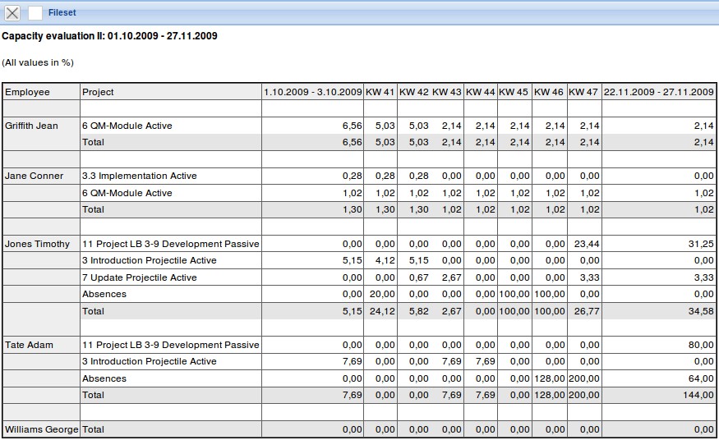The image size is (719, 440).
Task: Click the Project column header
Action: pos(98,92)
